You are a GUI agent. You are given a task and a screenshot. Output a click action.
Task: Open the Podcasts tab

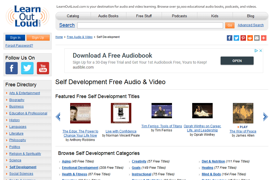click(x=179, y=16)
